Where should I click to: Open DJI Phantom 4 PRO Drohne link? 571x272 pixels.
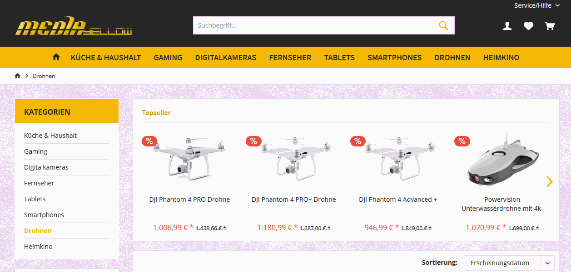click(x=189, y=199)
